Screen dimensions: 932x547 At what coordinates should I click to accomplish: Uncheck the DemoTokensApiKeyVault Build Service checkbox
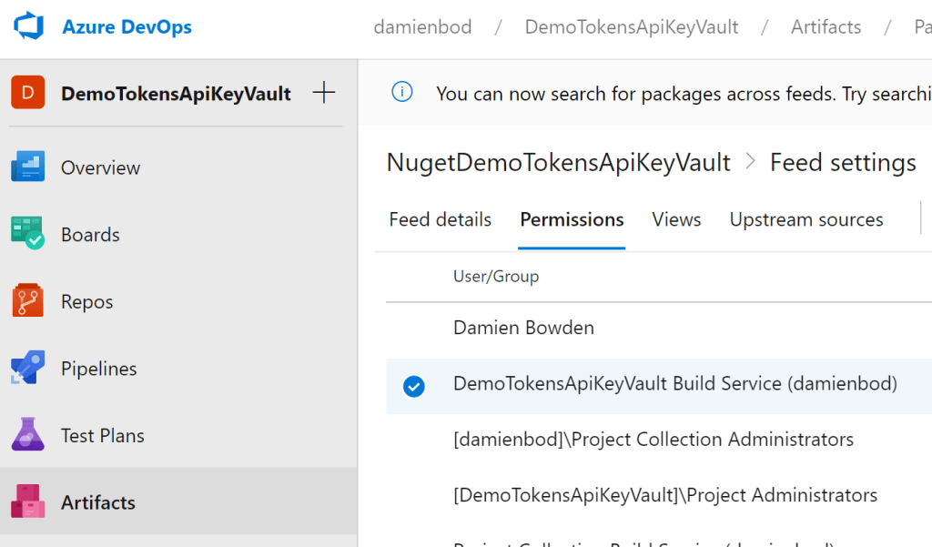click(x=414, y=387)
